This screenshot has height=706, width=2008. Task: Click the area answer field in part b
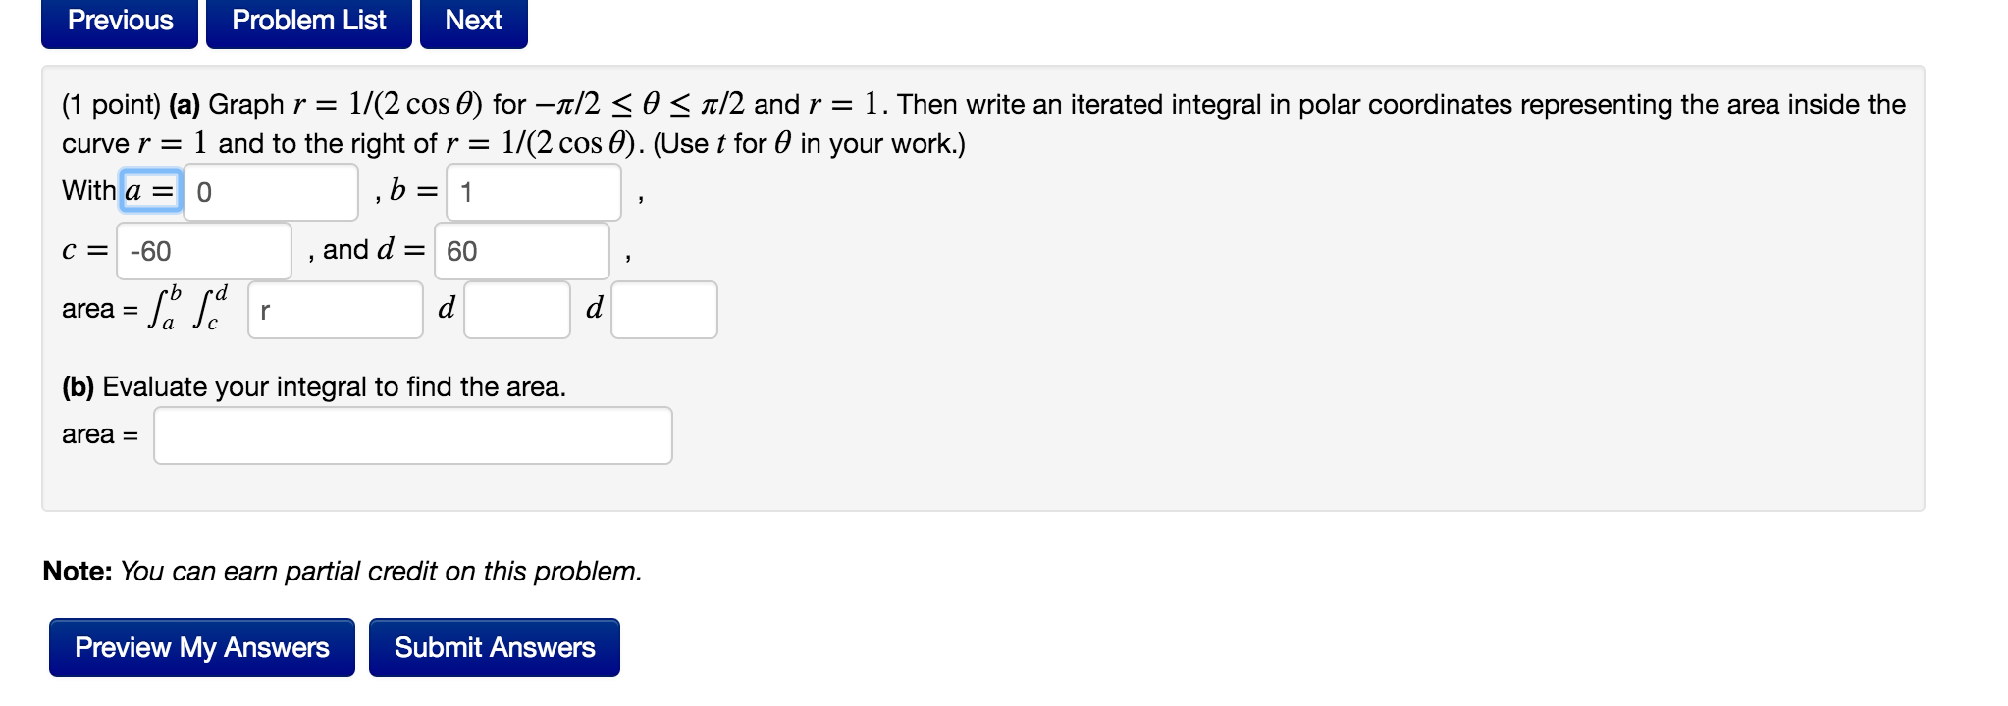click(411, 434)
